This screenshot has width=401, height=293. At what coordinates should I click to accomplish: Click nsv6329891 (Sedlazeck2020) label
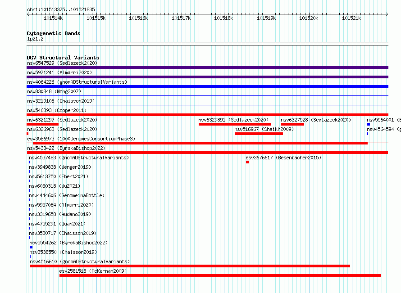(233, 120)
